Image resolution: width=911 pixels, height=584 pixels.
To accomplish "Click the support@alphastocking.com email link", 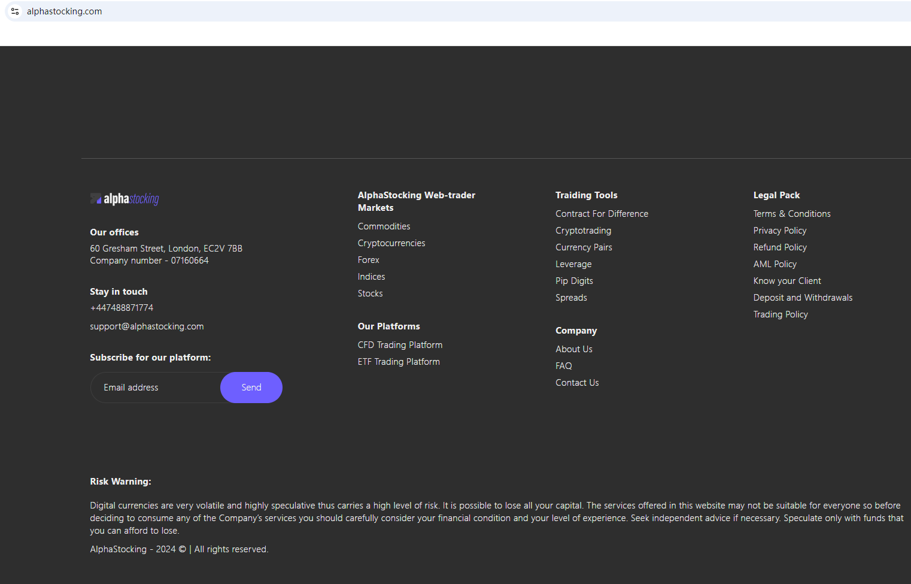I will click(147, 326).
